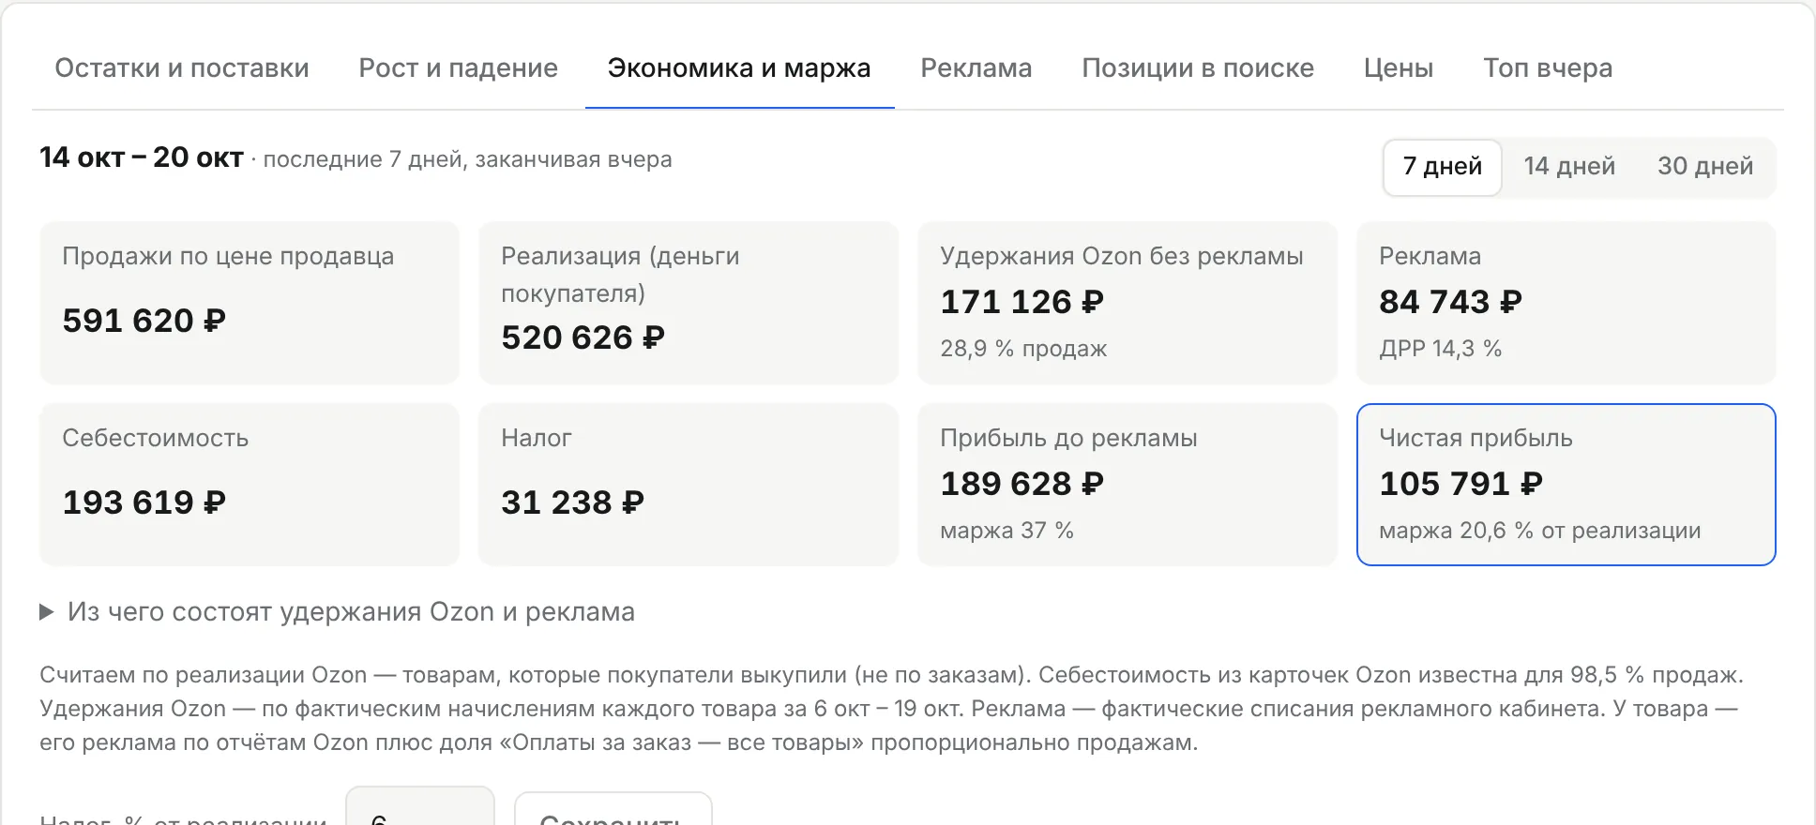The height and width of the screenshot is (825, 1816).
Task: Click the text маржа 37 %
Action: [x=1006, y=531]
